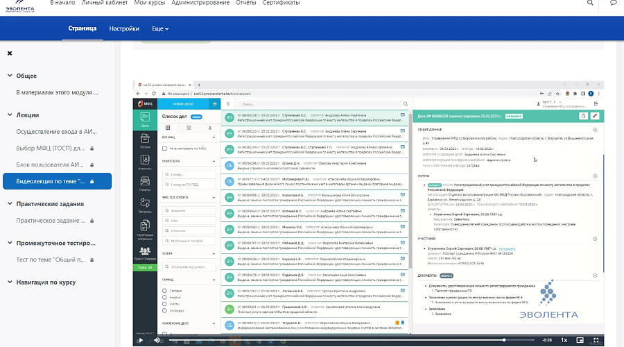The image size is (624, 347).
Task: Collapse the Навигация по курсу section chevron
Action: pyautogui.click(x=10, y=282)
